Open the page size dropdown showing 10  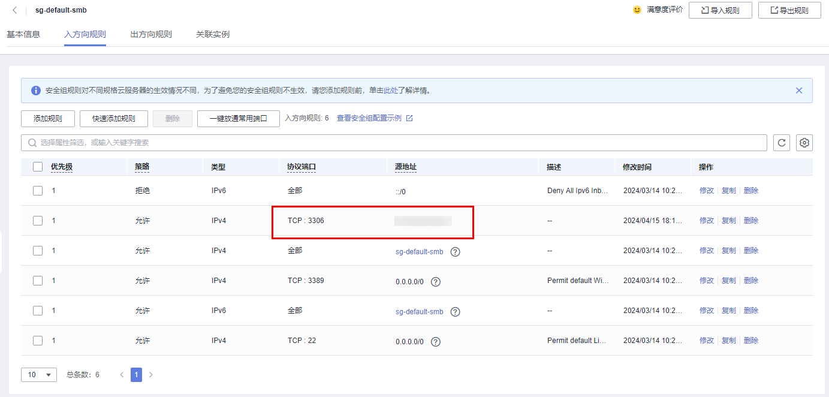[x=39, y=375]
